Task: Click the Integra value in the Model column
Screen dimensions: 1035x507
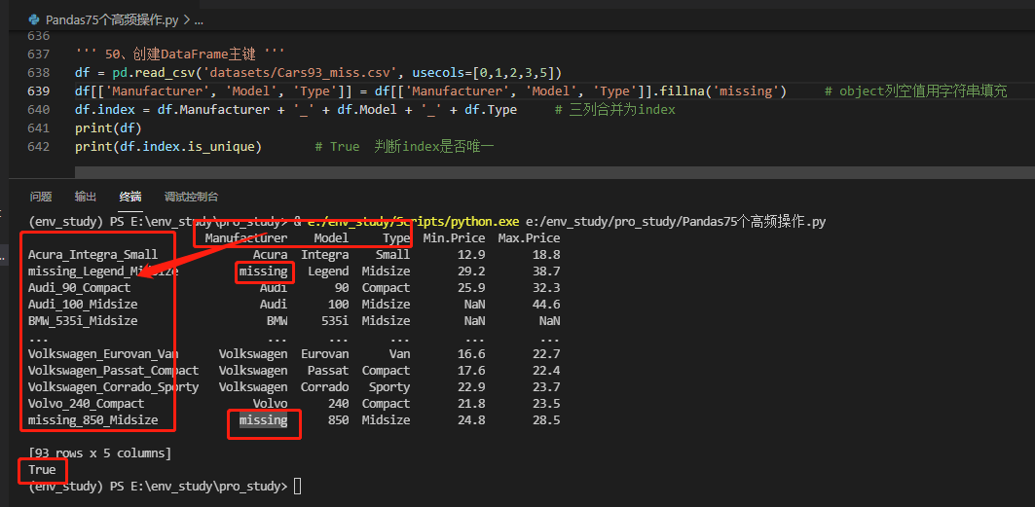Action: coord(325,255)
